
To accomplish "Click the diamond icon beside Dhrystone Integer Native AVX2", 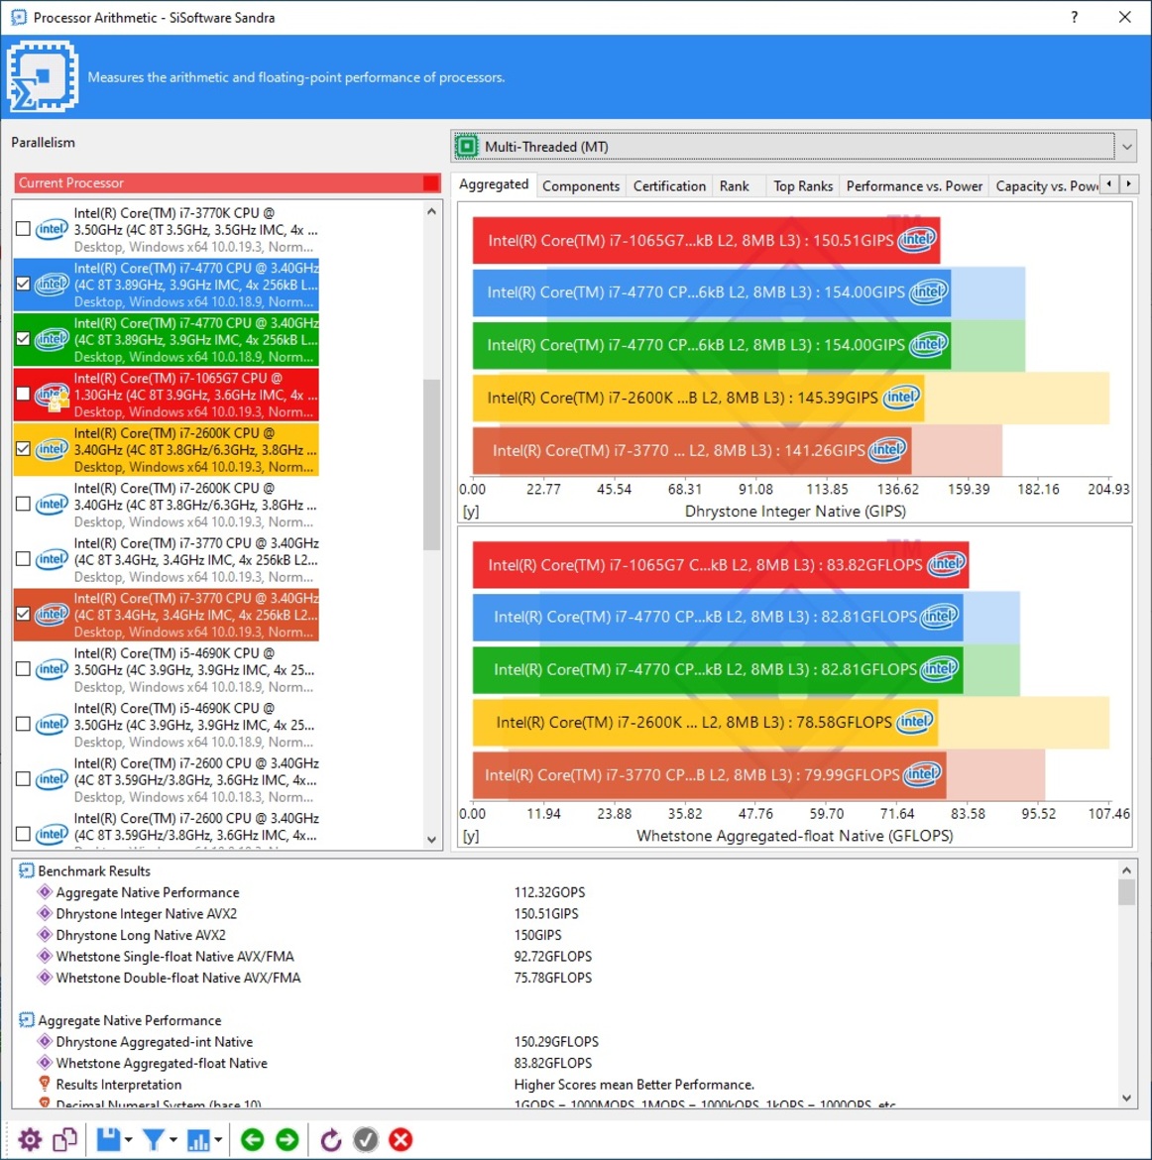I will (45, 914).
